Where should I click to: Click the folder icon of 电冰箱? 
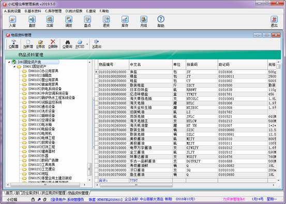click(x=24, y=124)
